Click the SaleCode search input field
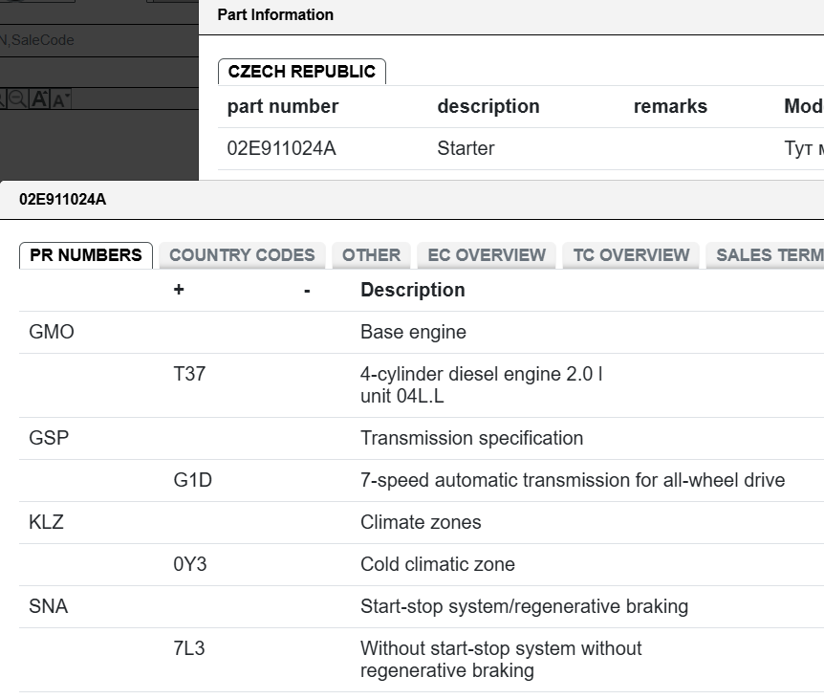The height and width of the screenshot is (699, 824). coord(98,40)
